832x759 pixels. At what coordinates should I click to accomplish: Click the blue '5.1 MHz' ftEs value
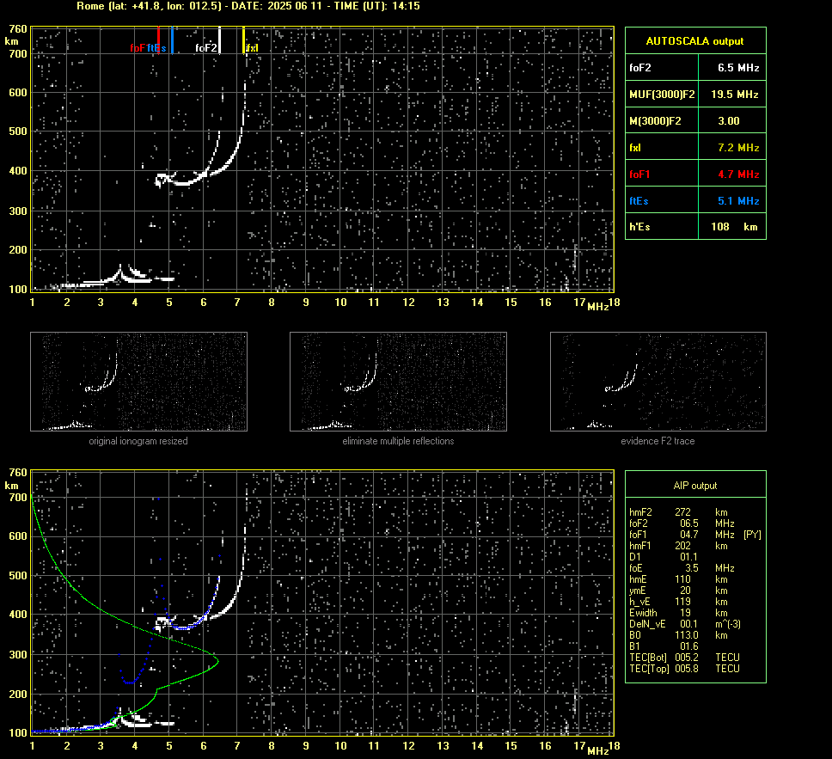click(x=738, y=201)
